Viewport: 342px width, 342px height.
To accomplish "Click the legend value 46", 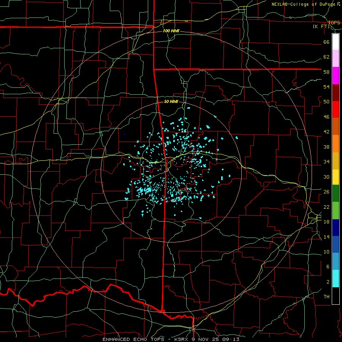I will coord(326,117).
